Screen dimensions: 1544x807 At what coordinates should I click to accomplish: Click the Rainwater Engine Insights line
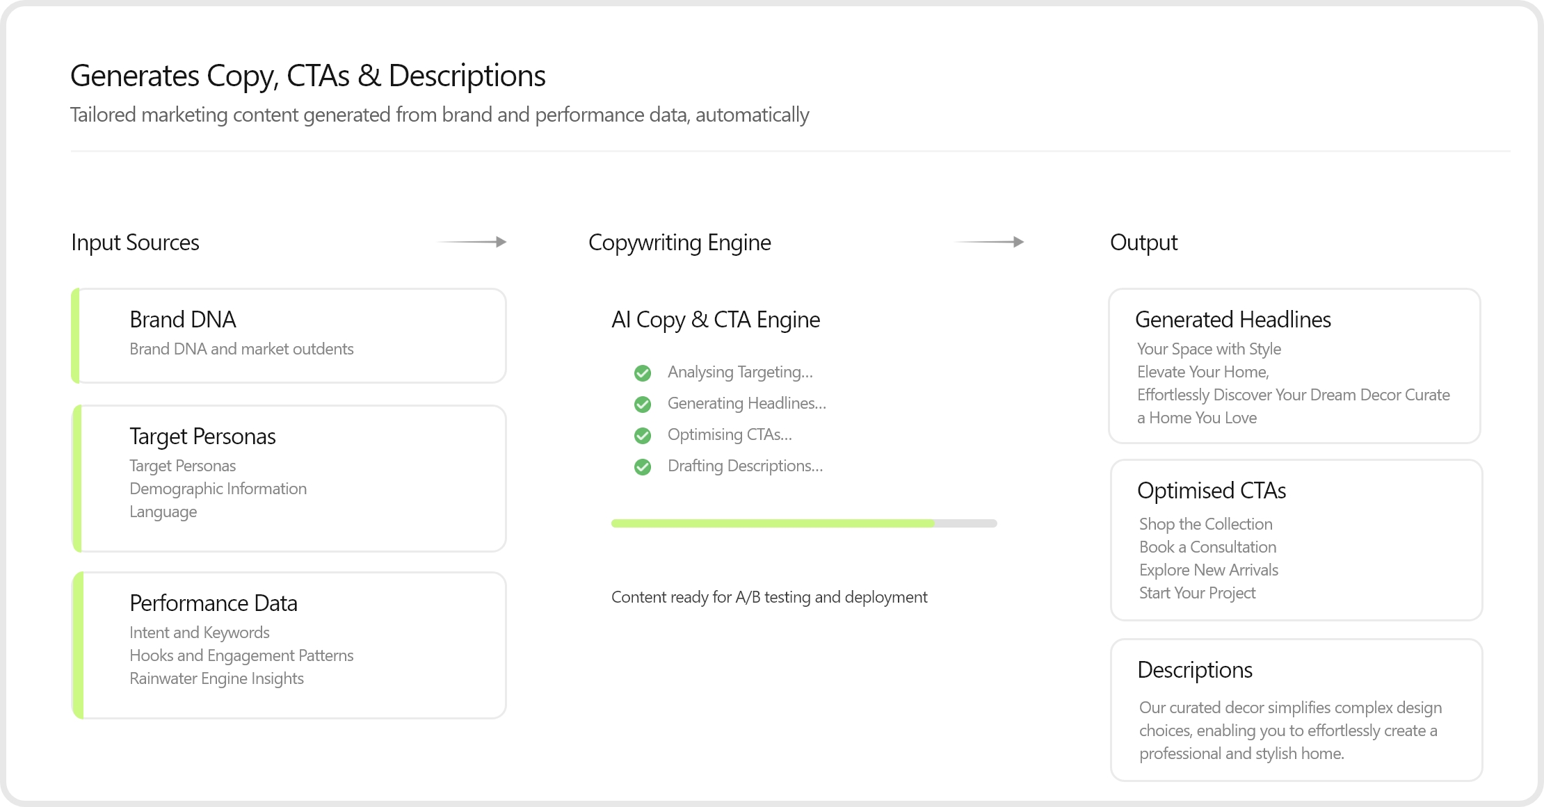click(216, 678)
